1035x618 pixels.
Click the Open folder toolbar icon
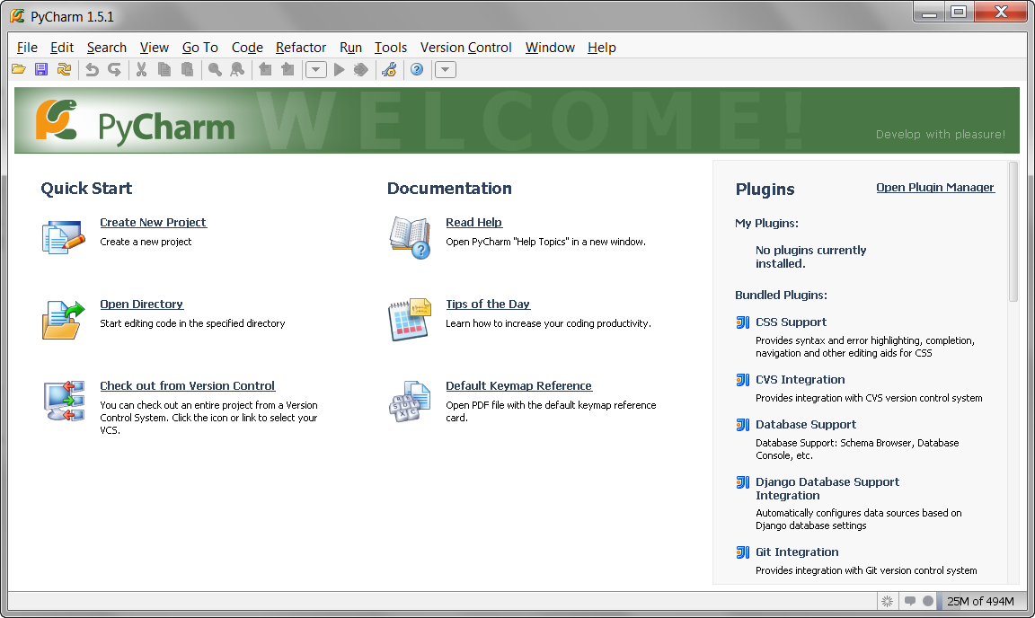tap(19, 69)
